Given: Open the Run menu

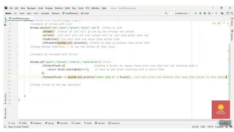Looking at the screenshot, I should coord(74,8).
